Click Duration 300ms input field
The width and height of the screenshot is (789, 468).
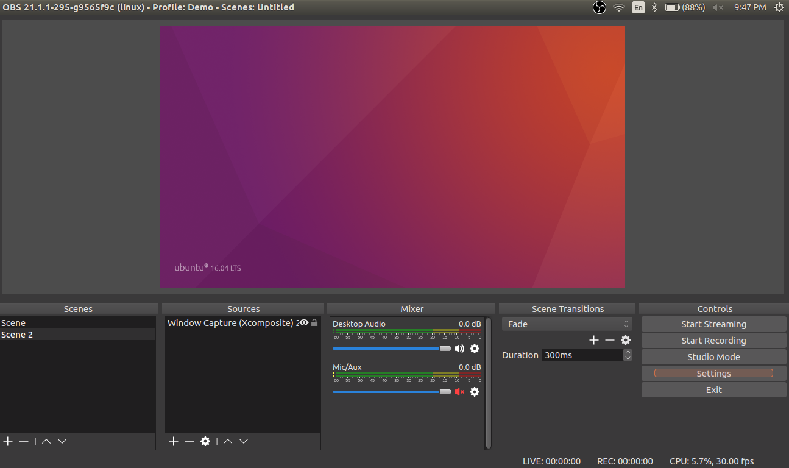click(582, 355)
